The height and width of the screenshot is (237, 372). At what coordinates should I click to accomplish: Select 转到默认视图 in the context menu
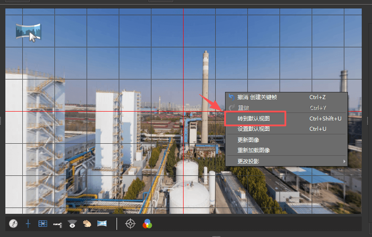click(254, 119)
